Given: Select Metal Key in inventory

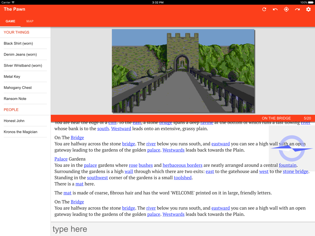Looking at the screenshot, I should pos(25,76).
